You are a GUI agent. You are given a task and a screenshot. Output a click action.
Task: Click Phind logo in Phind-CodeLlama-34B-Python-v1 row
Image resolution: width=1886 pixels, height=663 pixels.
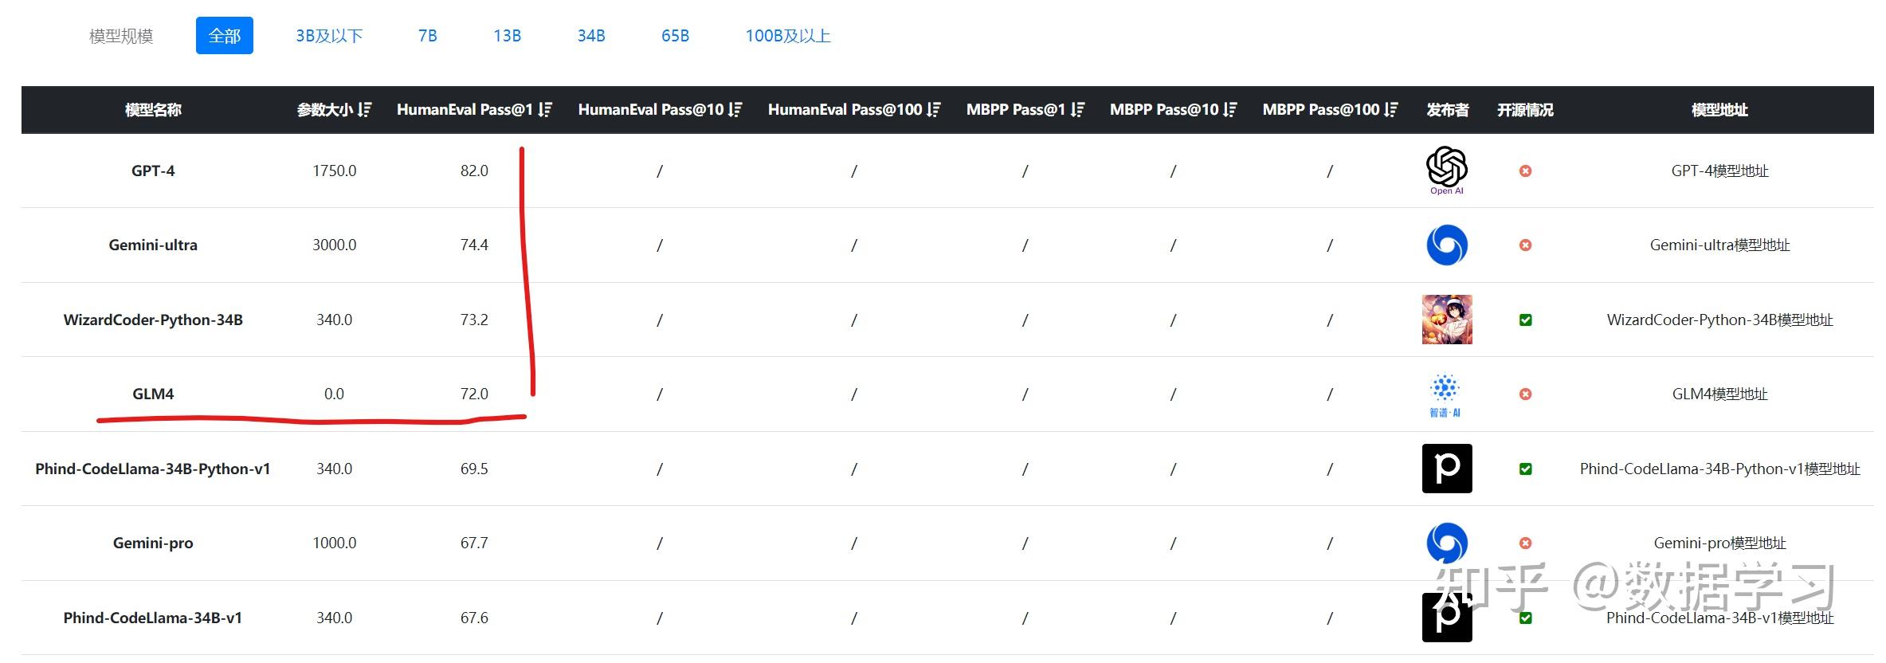(x=1446, y=469)
